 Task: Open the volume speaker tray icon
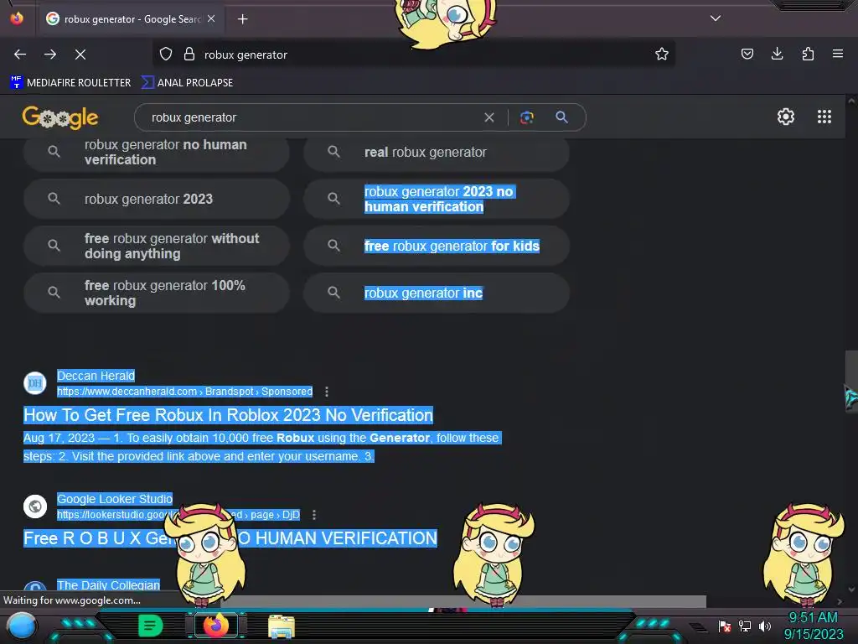765,626
